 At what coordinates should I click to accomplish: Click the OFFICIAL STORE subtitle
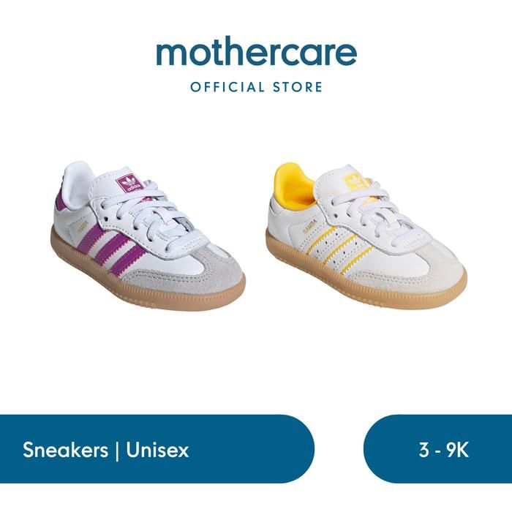click(x=256, y=87)
